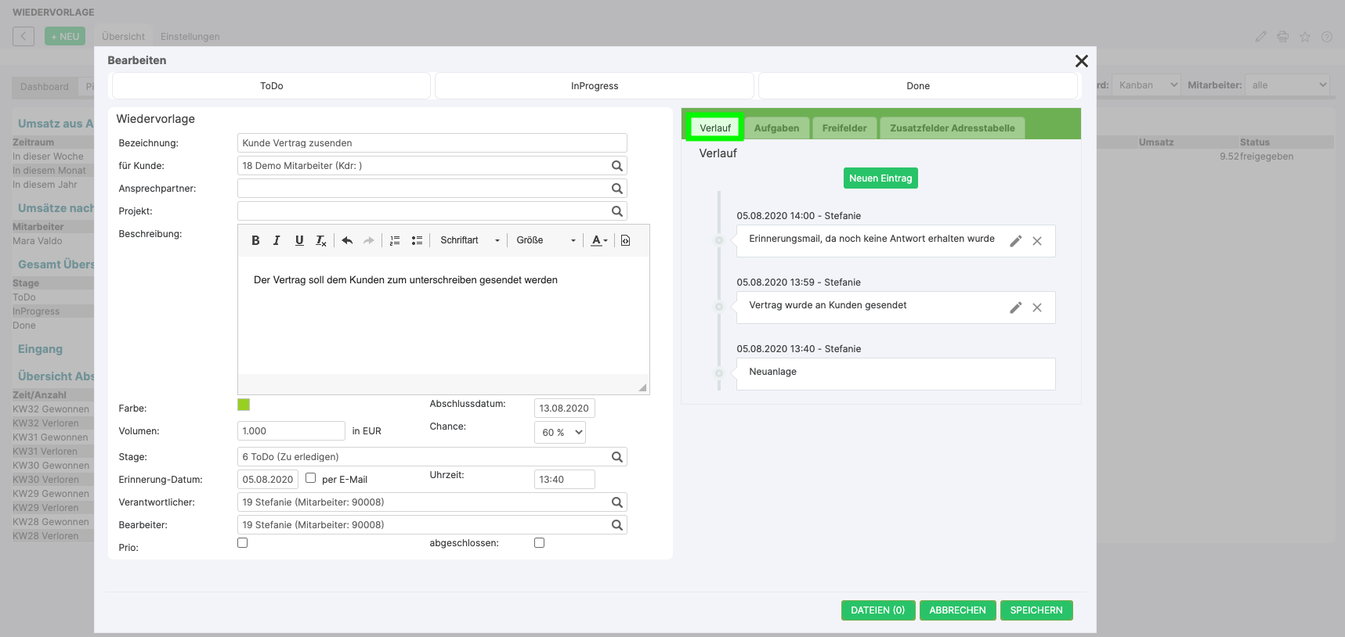Search customer in 'für Kunde' field
The image size is (1345, 637).
coord(617,166)
